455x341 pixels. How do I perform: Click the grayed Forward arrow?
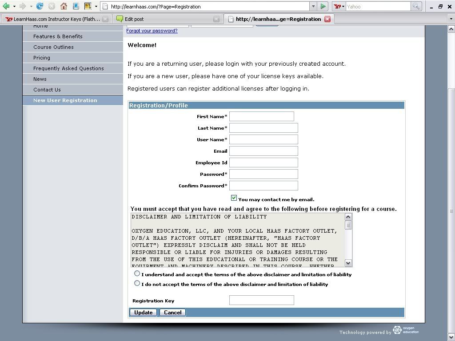(23, 6)
